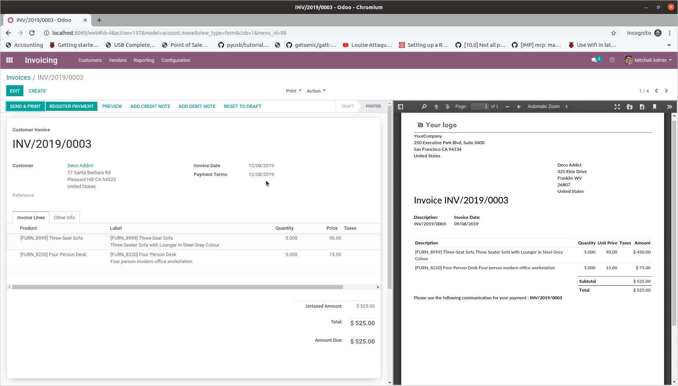Go to next PDF page arrow
This screenshot has height=386, width=678.
(448, 107)
